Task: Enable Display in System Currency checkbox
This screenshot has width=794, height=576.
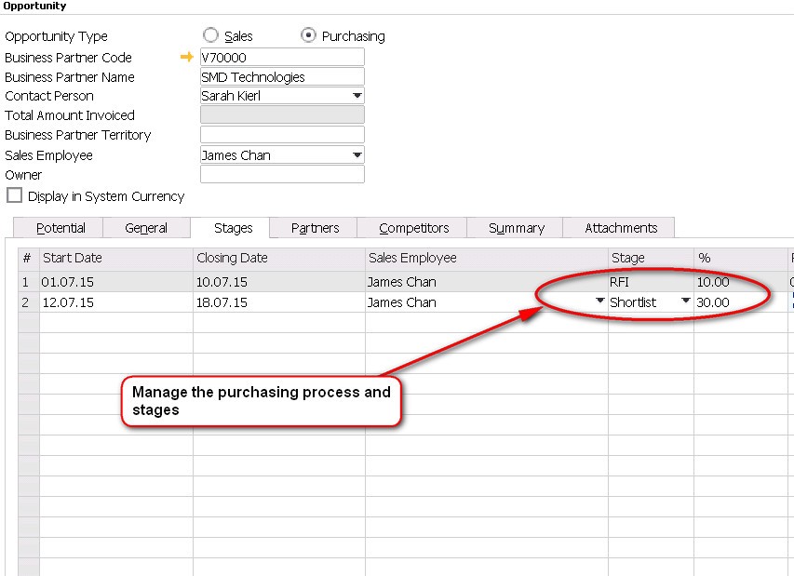Action: pos(14,196)
